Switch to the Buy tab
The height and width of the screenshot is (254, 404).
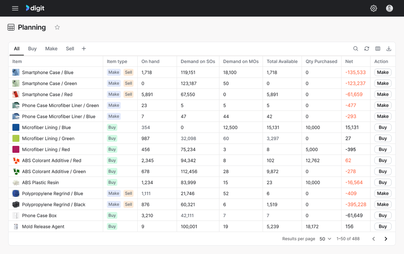(x=32, y=48)
